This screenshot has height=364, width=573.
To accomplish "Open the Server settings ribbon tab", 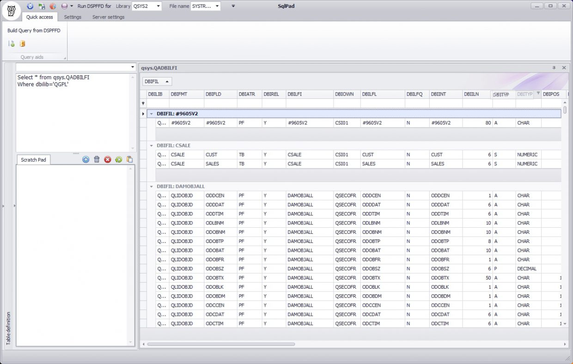I will [108, 17].
